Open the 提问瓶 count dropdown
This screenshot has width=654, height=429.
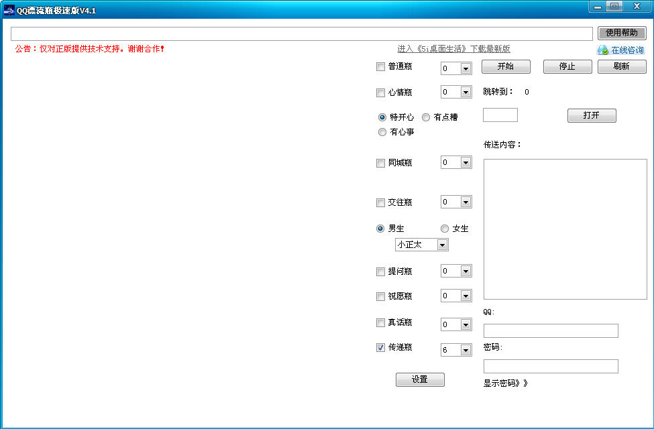pos(466,271)
